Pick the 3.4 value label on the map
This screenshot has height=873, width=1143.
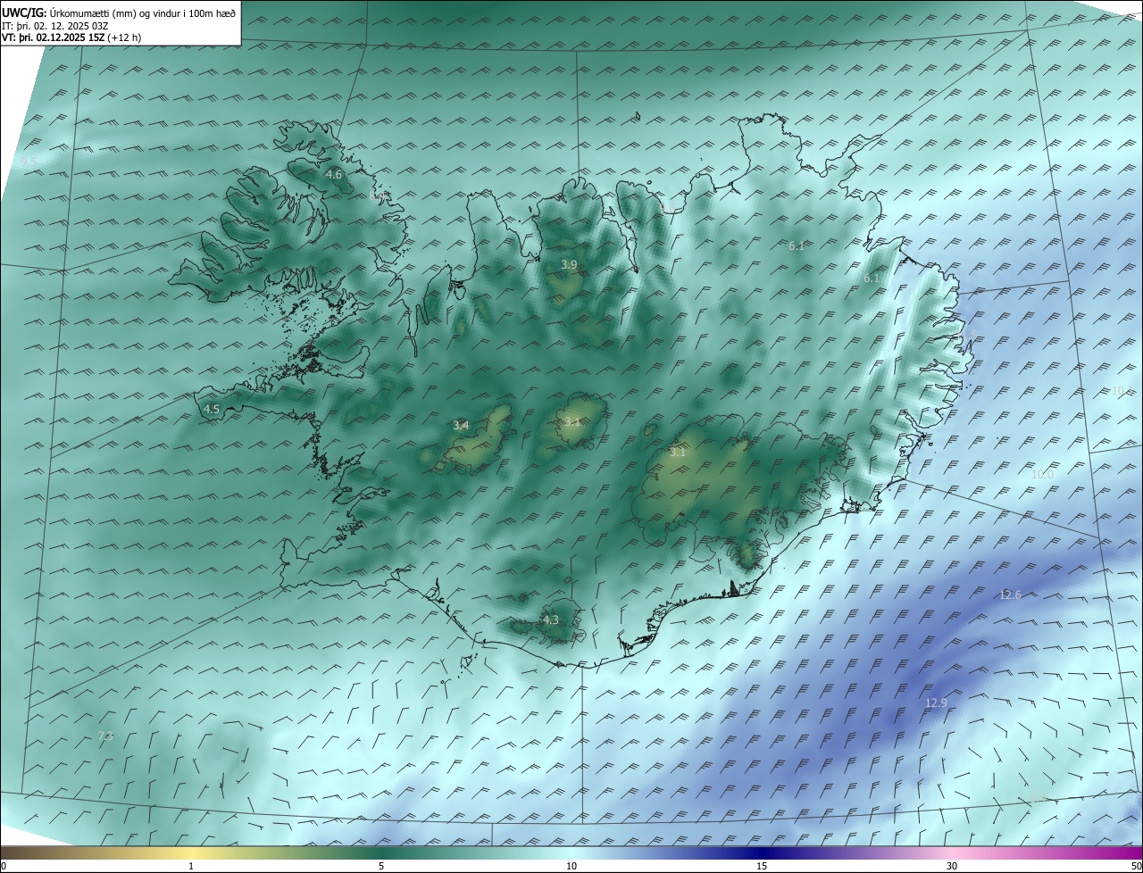tap(461, 426)
